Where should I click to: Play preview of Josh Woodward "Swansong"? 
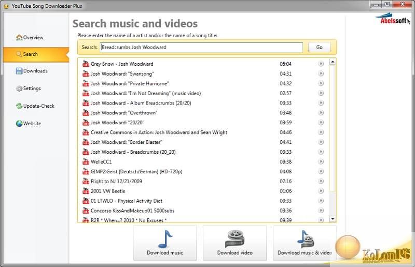click(321, 73)
